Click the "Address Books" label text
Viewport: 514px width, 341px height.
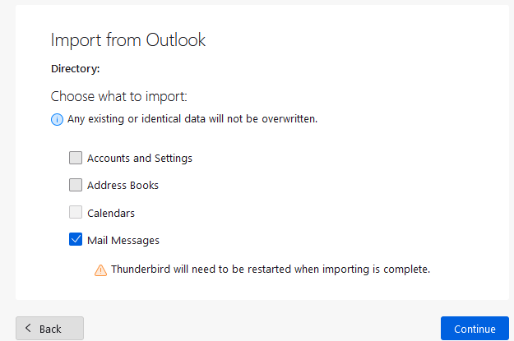[x=123, y=185]
